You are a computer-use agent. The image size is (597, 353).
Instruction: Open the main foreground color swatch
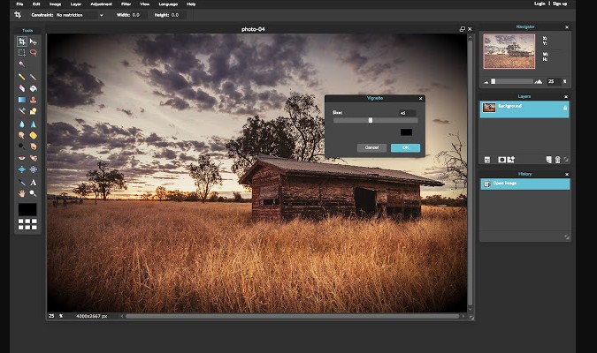(27, 209)
